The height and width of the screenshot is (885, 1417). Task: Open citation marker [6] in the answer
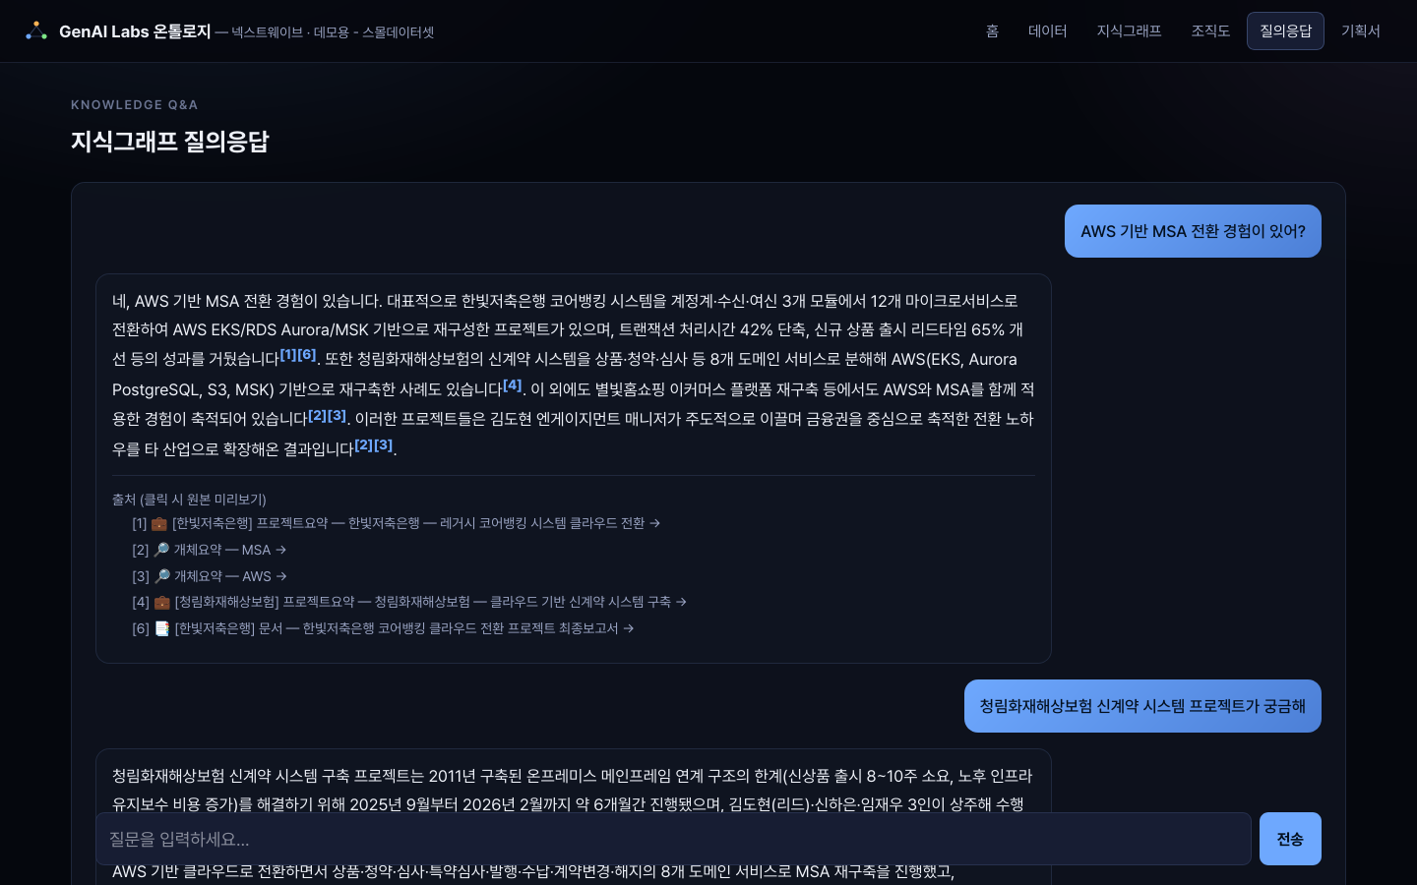[307, 355]
